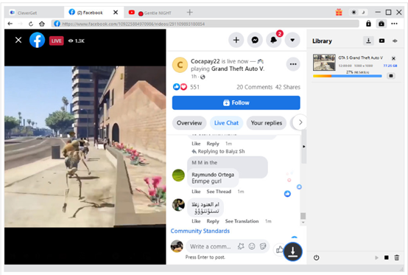Open the 42 Shares count
Image resolution: width=408 pixels, height=275 pixels.
coord(288,87)
